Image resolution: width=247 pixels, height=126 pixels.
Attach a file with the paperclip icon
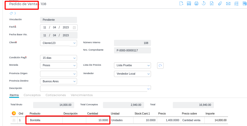click(x=220, y=4)
